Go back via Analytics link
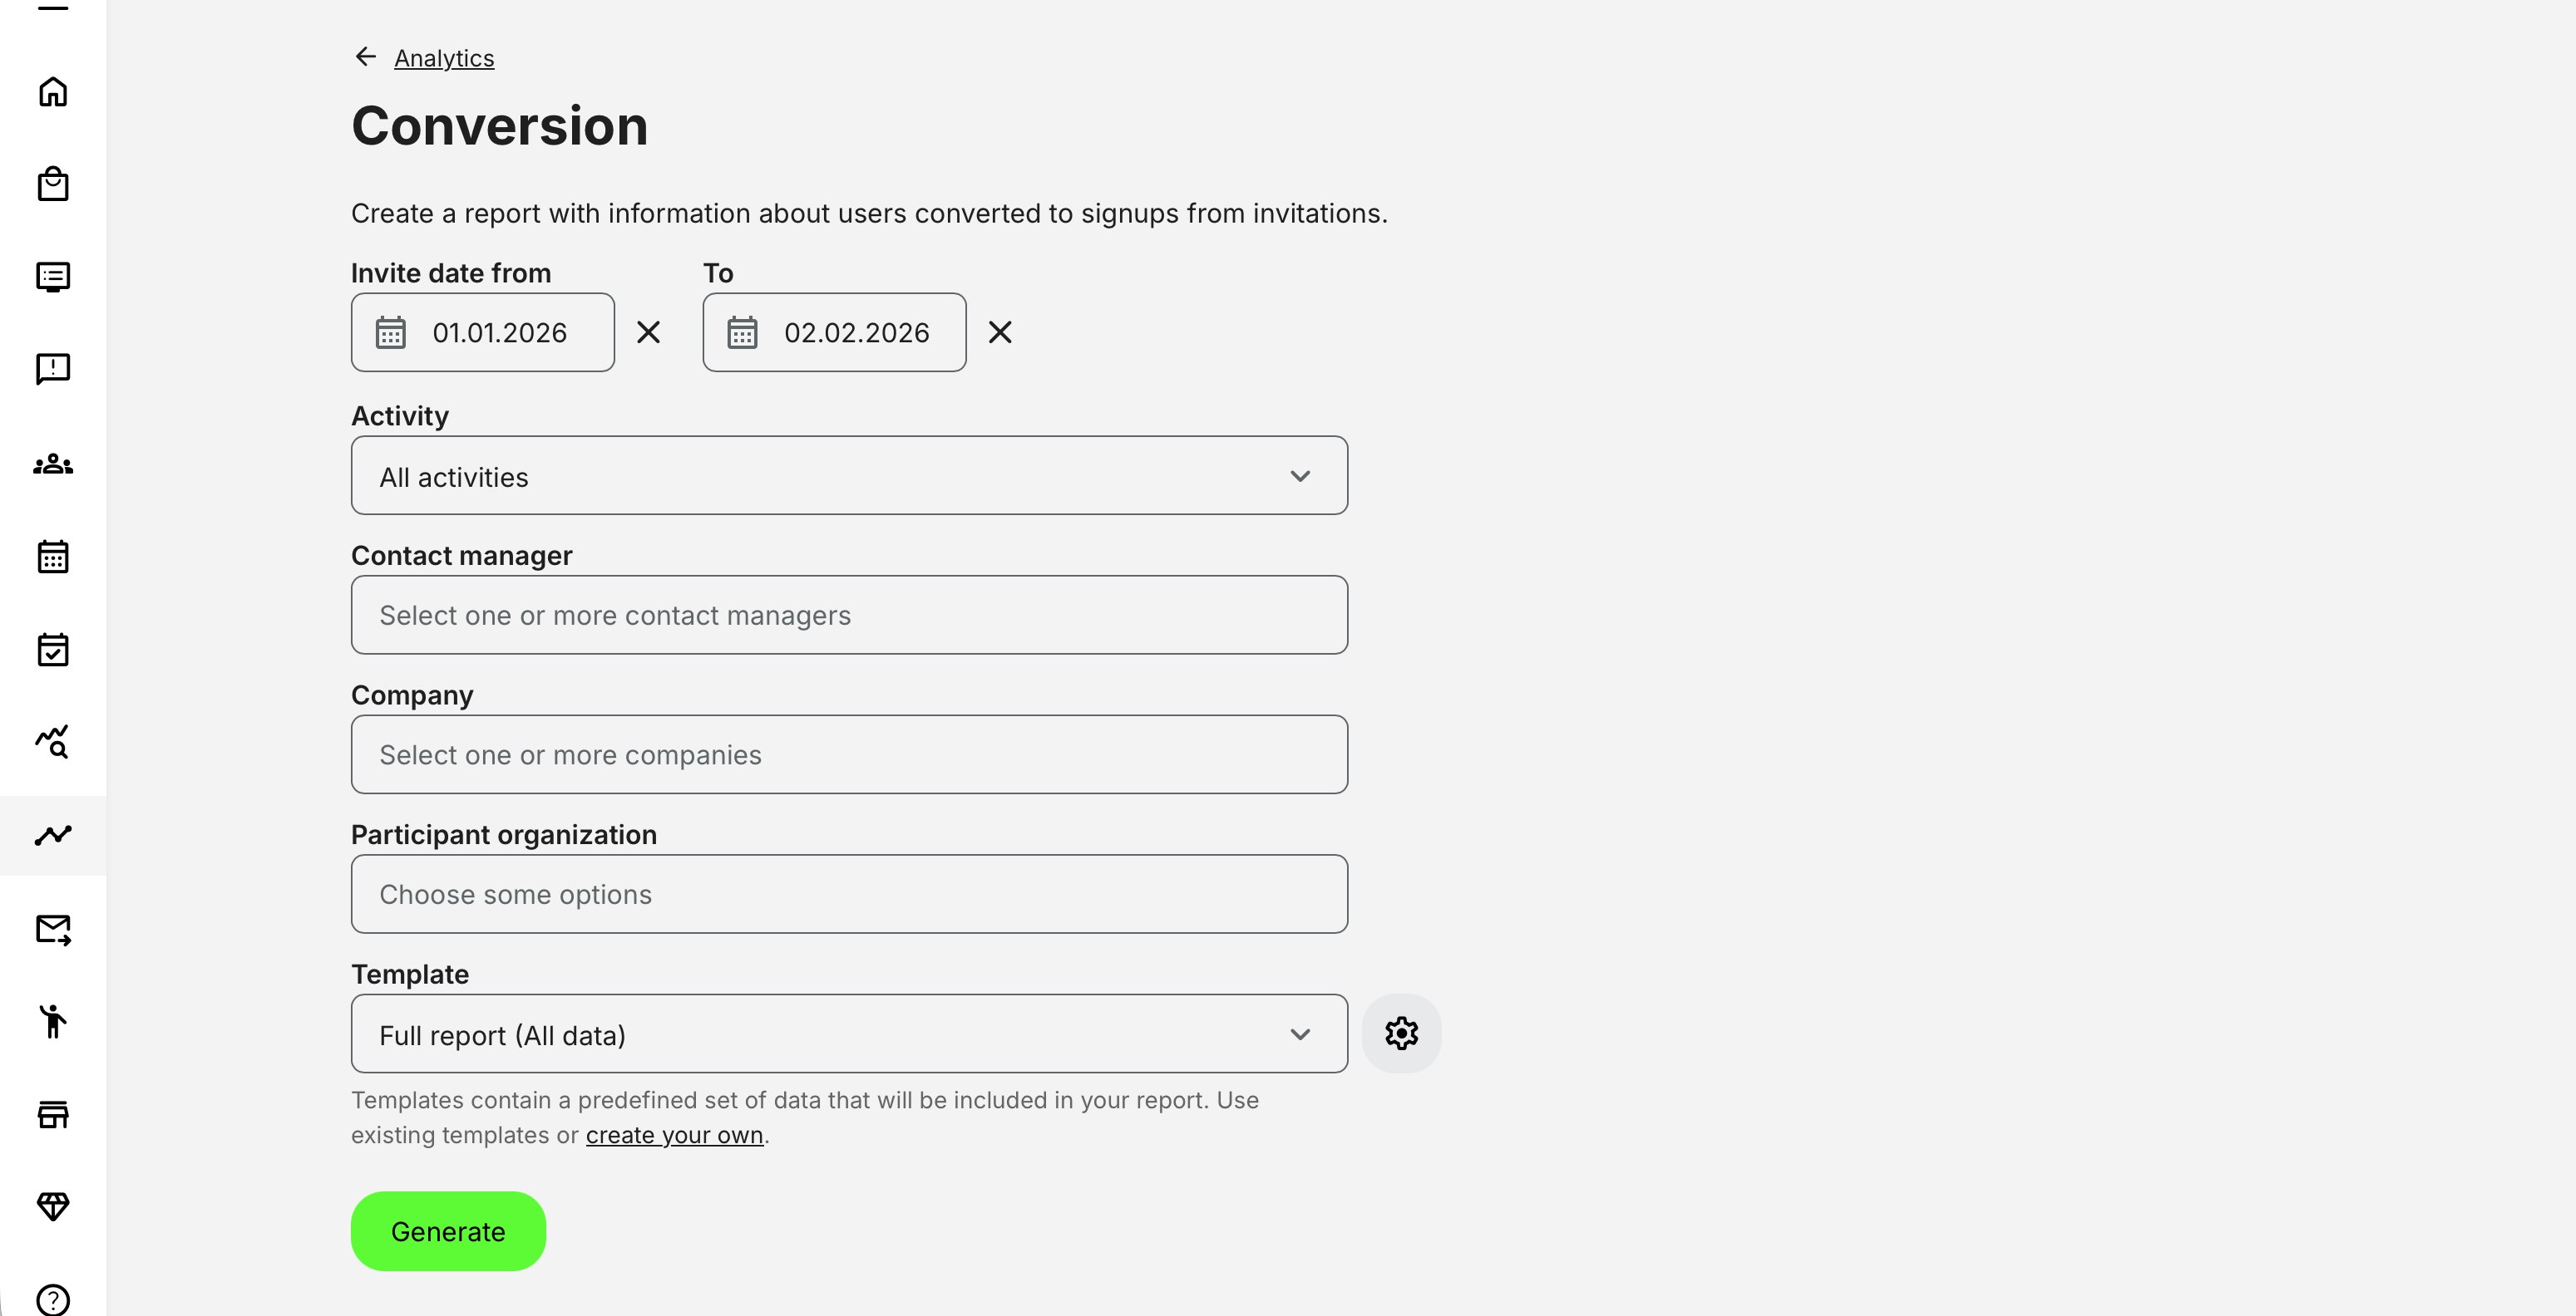Screen dimensions: 2576x1316 point(443,58)
